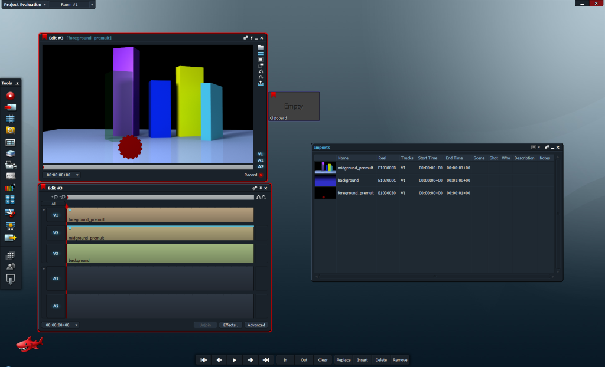Toggle the A1 track button on timeline
Screen dimensions: 605x367
[x=56, y=278]
